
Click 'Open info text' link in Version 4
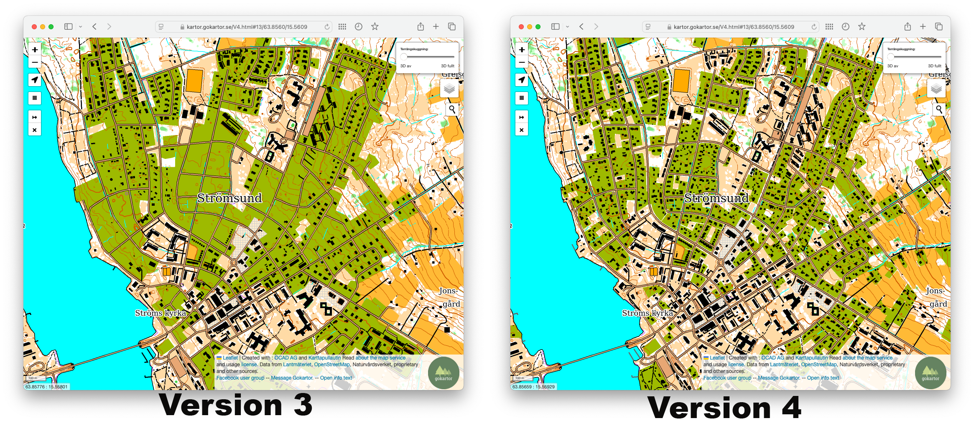pos(823,378)
